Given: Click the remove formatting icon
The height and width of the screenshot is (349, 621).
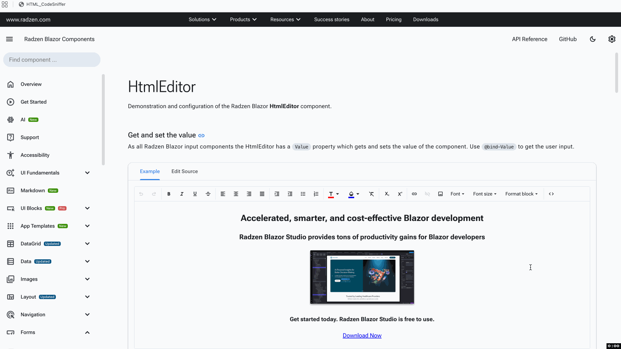Looking at the screenshot, I should coord(372,194).
